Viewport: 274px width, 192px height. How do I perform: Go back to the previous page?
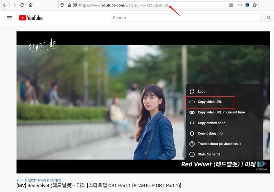tap(5, 5)
